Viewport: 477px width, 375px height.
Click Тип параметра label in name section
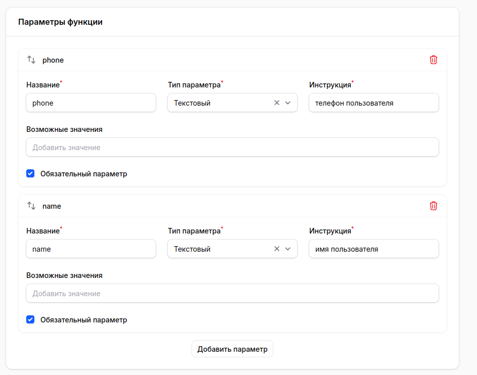click(194, 231)
